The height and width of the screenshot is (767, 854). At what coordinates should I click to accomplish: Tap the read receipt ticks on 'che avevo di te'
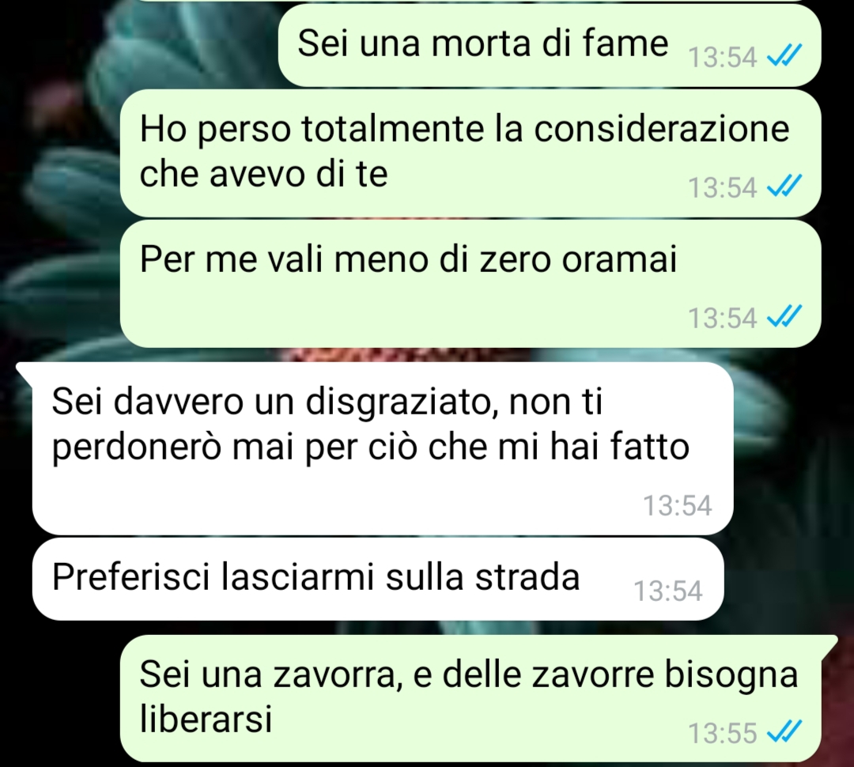[784, 187]
